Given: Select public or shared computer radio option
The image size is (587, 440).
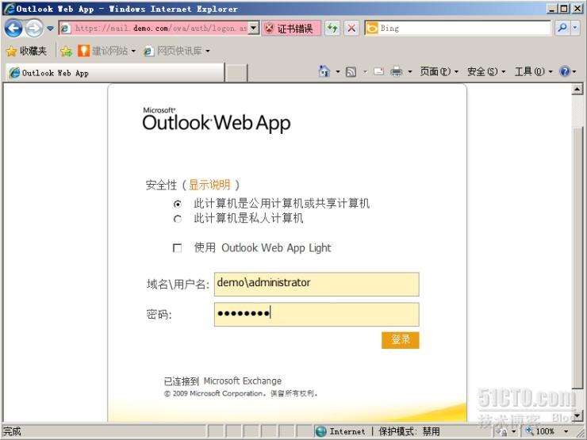Looking at the screenshot, I should click(x=178, y=204).
